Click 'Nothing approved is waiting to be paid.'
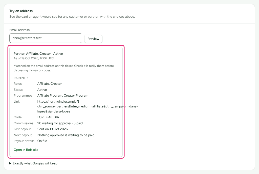Screen dimensions: 259x174 [66, 135]
